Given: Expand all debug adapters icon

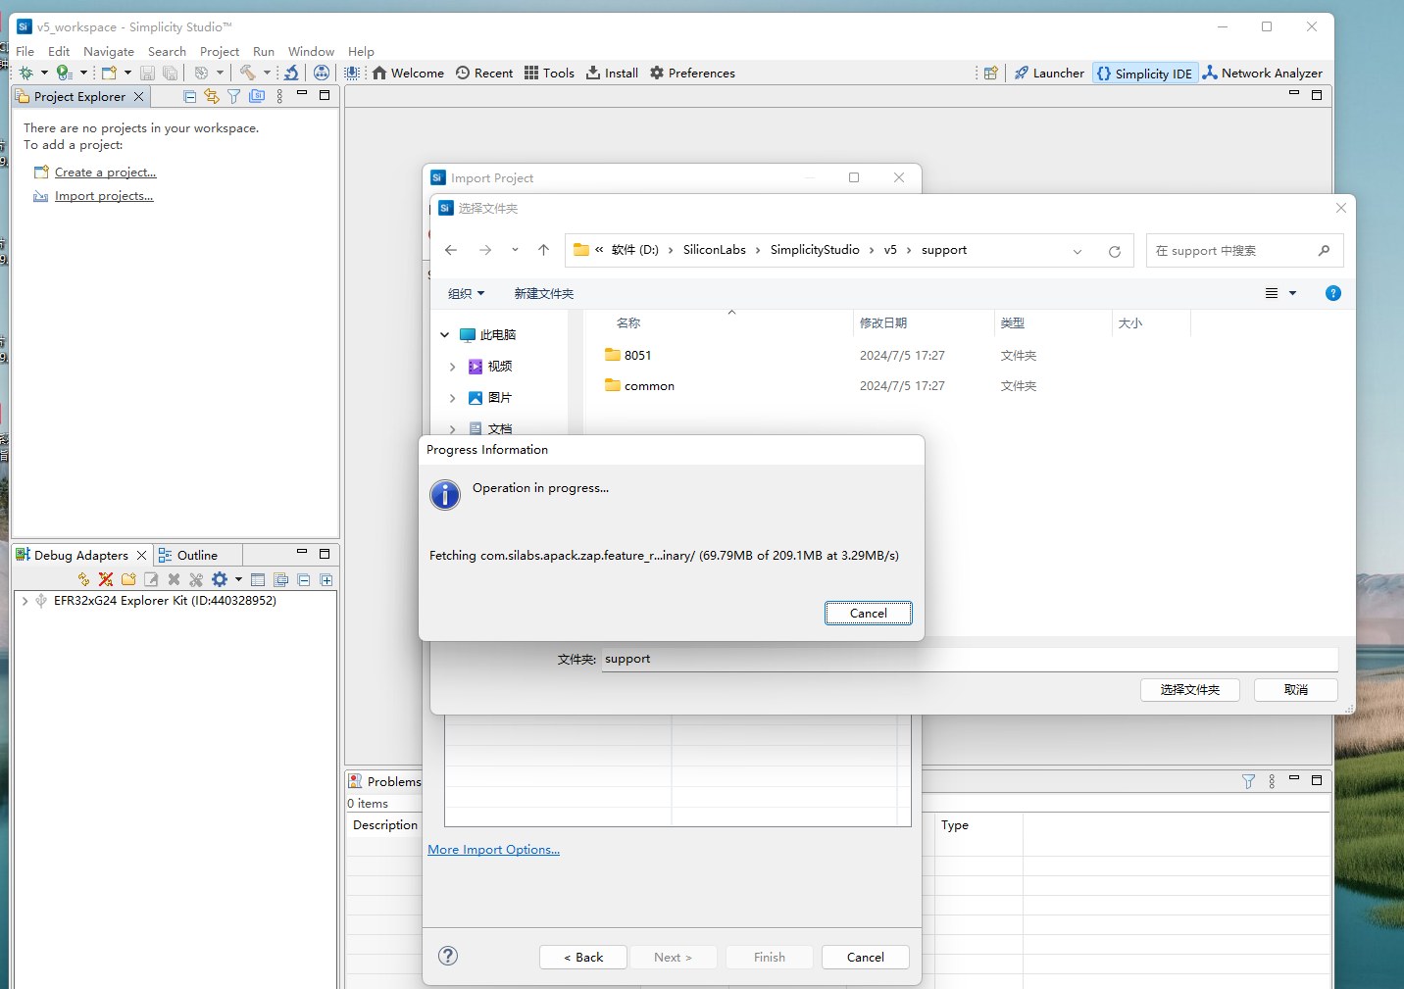Looking at the screenshot, I should tap(326, 579).
